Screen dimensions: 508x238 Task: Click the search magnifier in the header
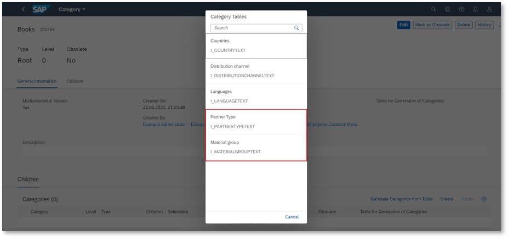tap(433, 9)
